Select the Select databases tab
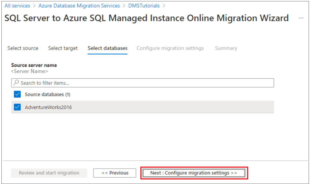The width and height of the screenshot is (310, 184). pos(108,48)
